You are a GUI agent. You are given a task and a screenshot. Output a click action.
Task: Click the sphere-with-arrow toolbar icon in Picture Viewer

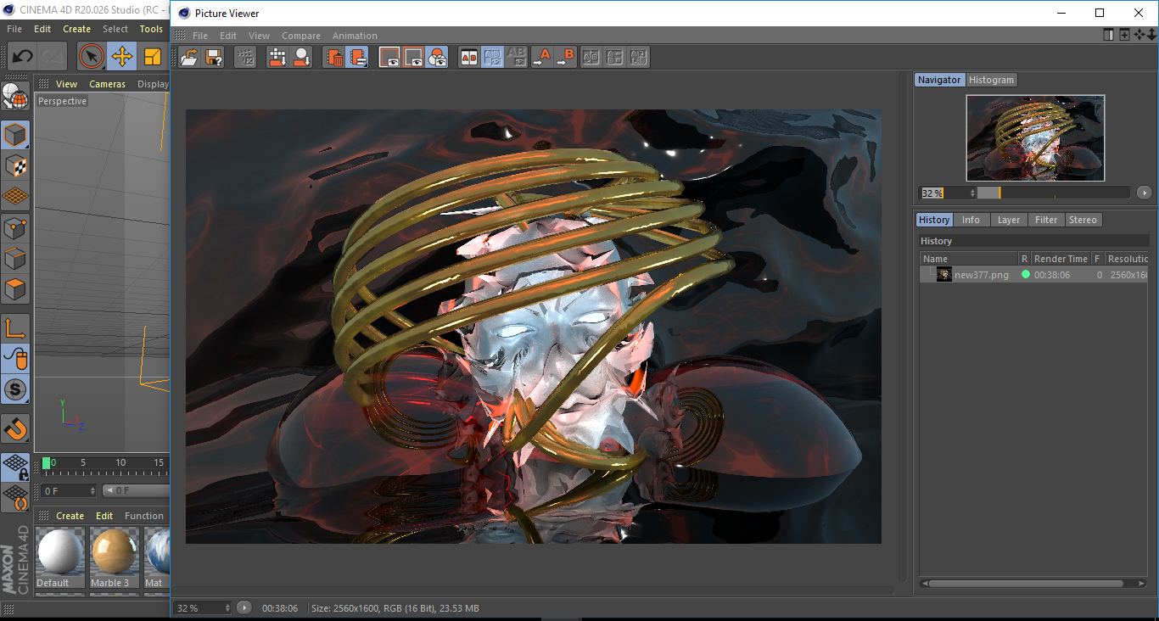[x=301, y=57]
